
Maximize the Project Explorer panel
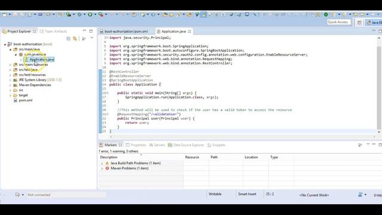pyautogui.click(x=91, y=31)
